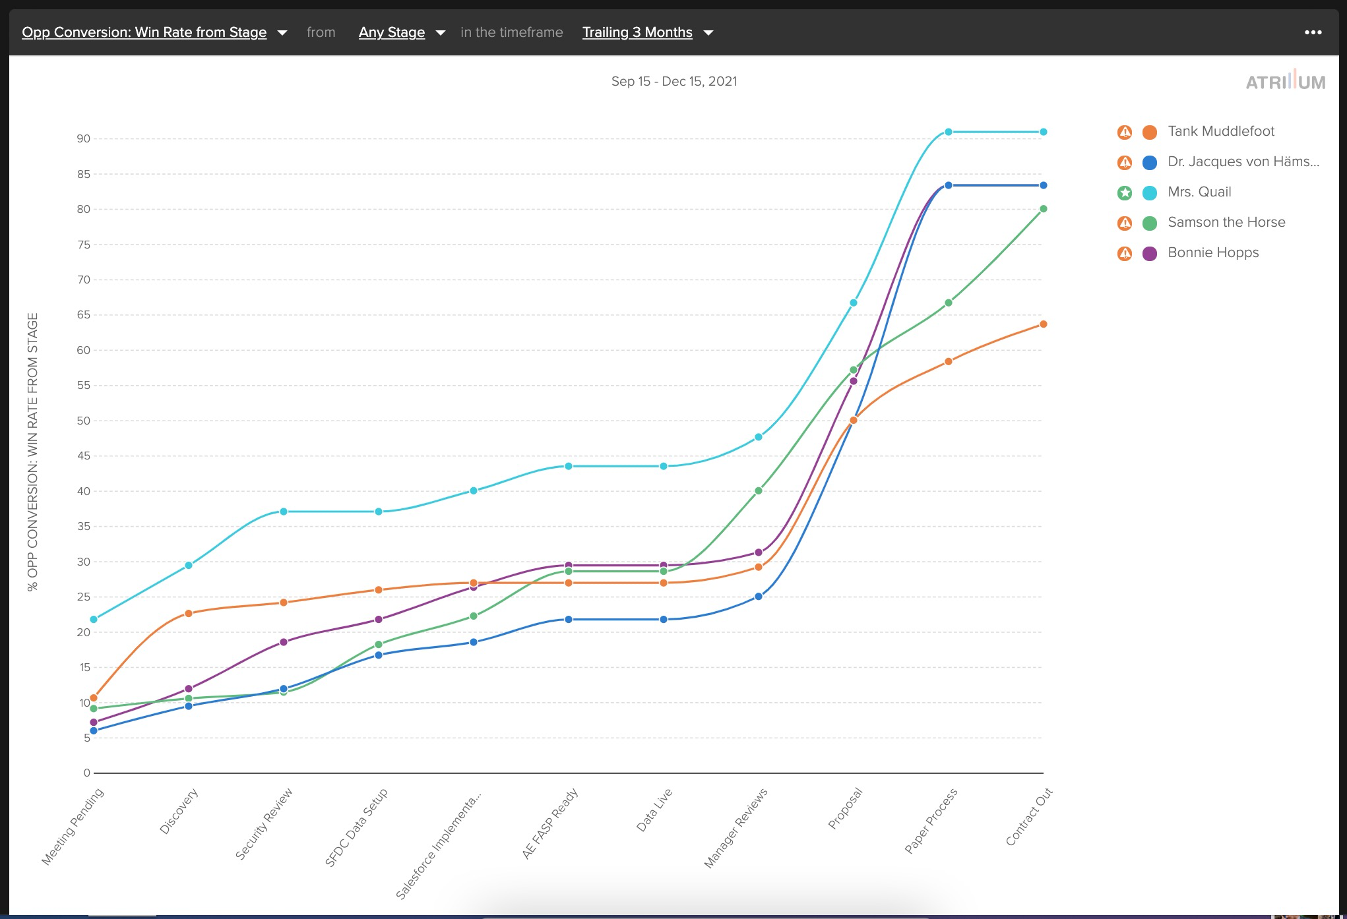Click Mrs. Quail's Meeting Pending data point
1347x919 pixels.
(x=94, y=619)
